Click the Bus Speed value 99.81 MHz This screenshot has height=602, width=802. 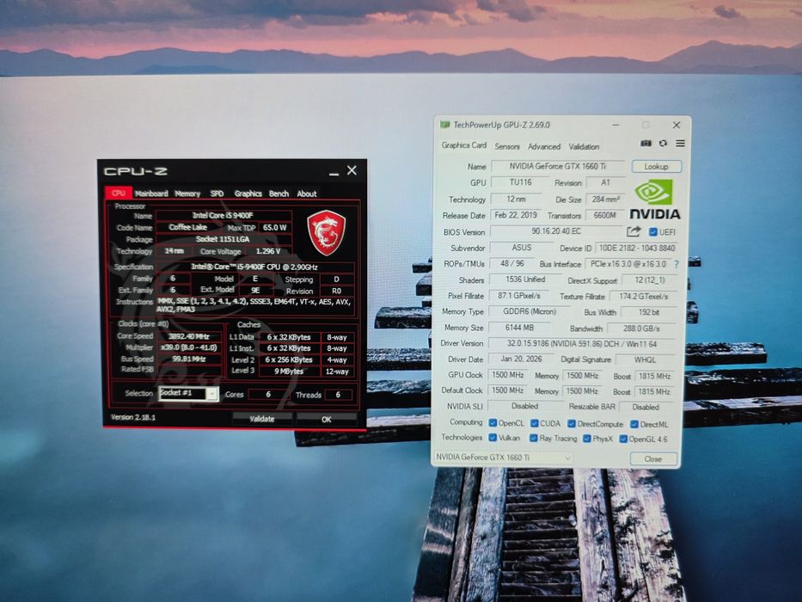click(189, 359)
